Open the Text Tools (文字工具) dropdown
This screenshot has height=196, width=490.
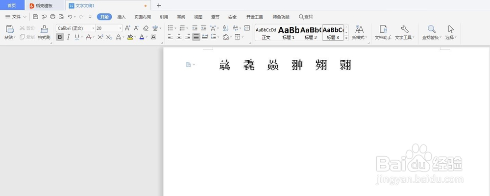tap(405, 32)
